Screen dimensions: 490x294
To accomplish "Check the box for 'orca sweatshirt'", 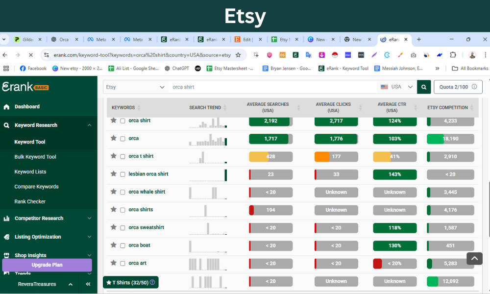I will coord(122,228).
